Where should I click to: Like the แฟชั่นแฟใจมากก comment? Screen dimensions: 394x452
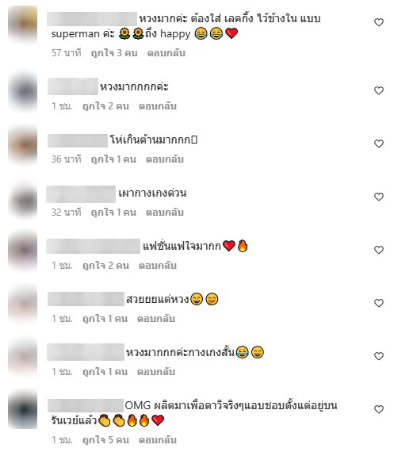pyautogui.click(x=379, y=250)
